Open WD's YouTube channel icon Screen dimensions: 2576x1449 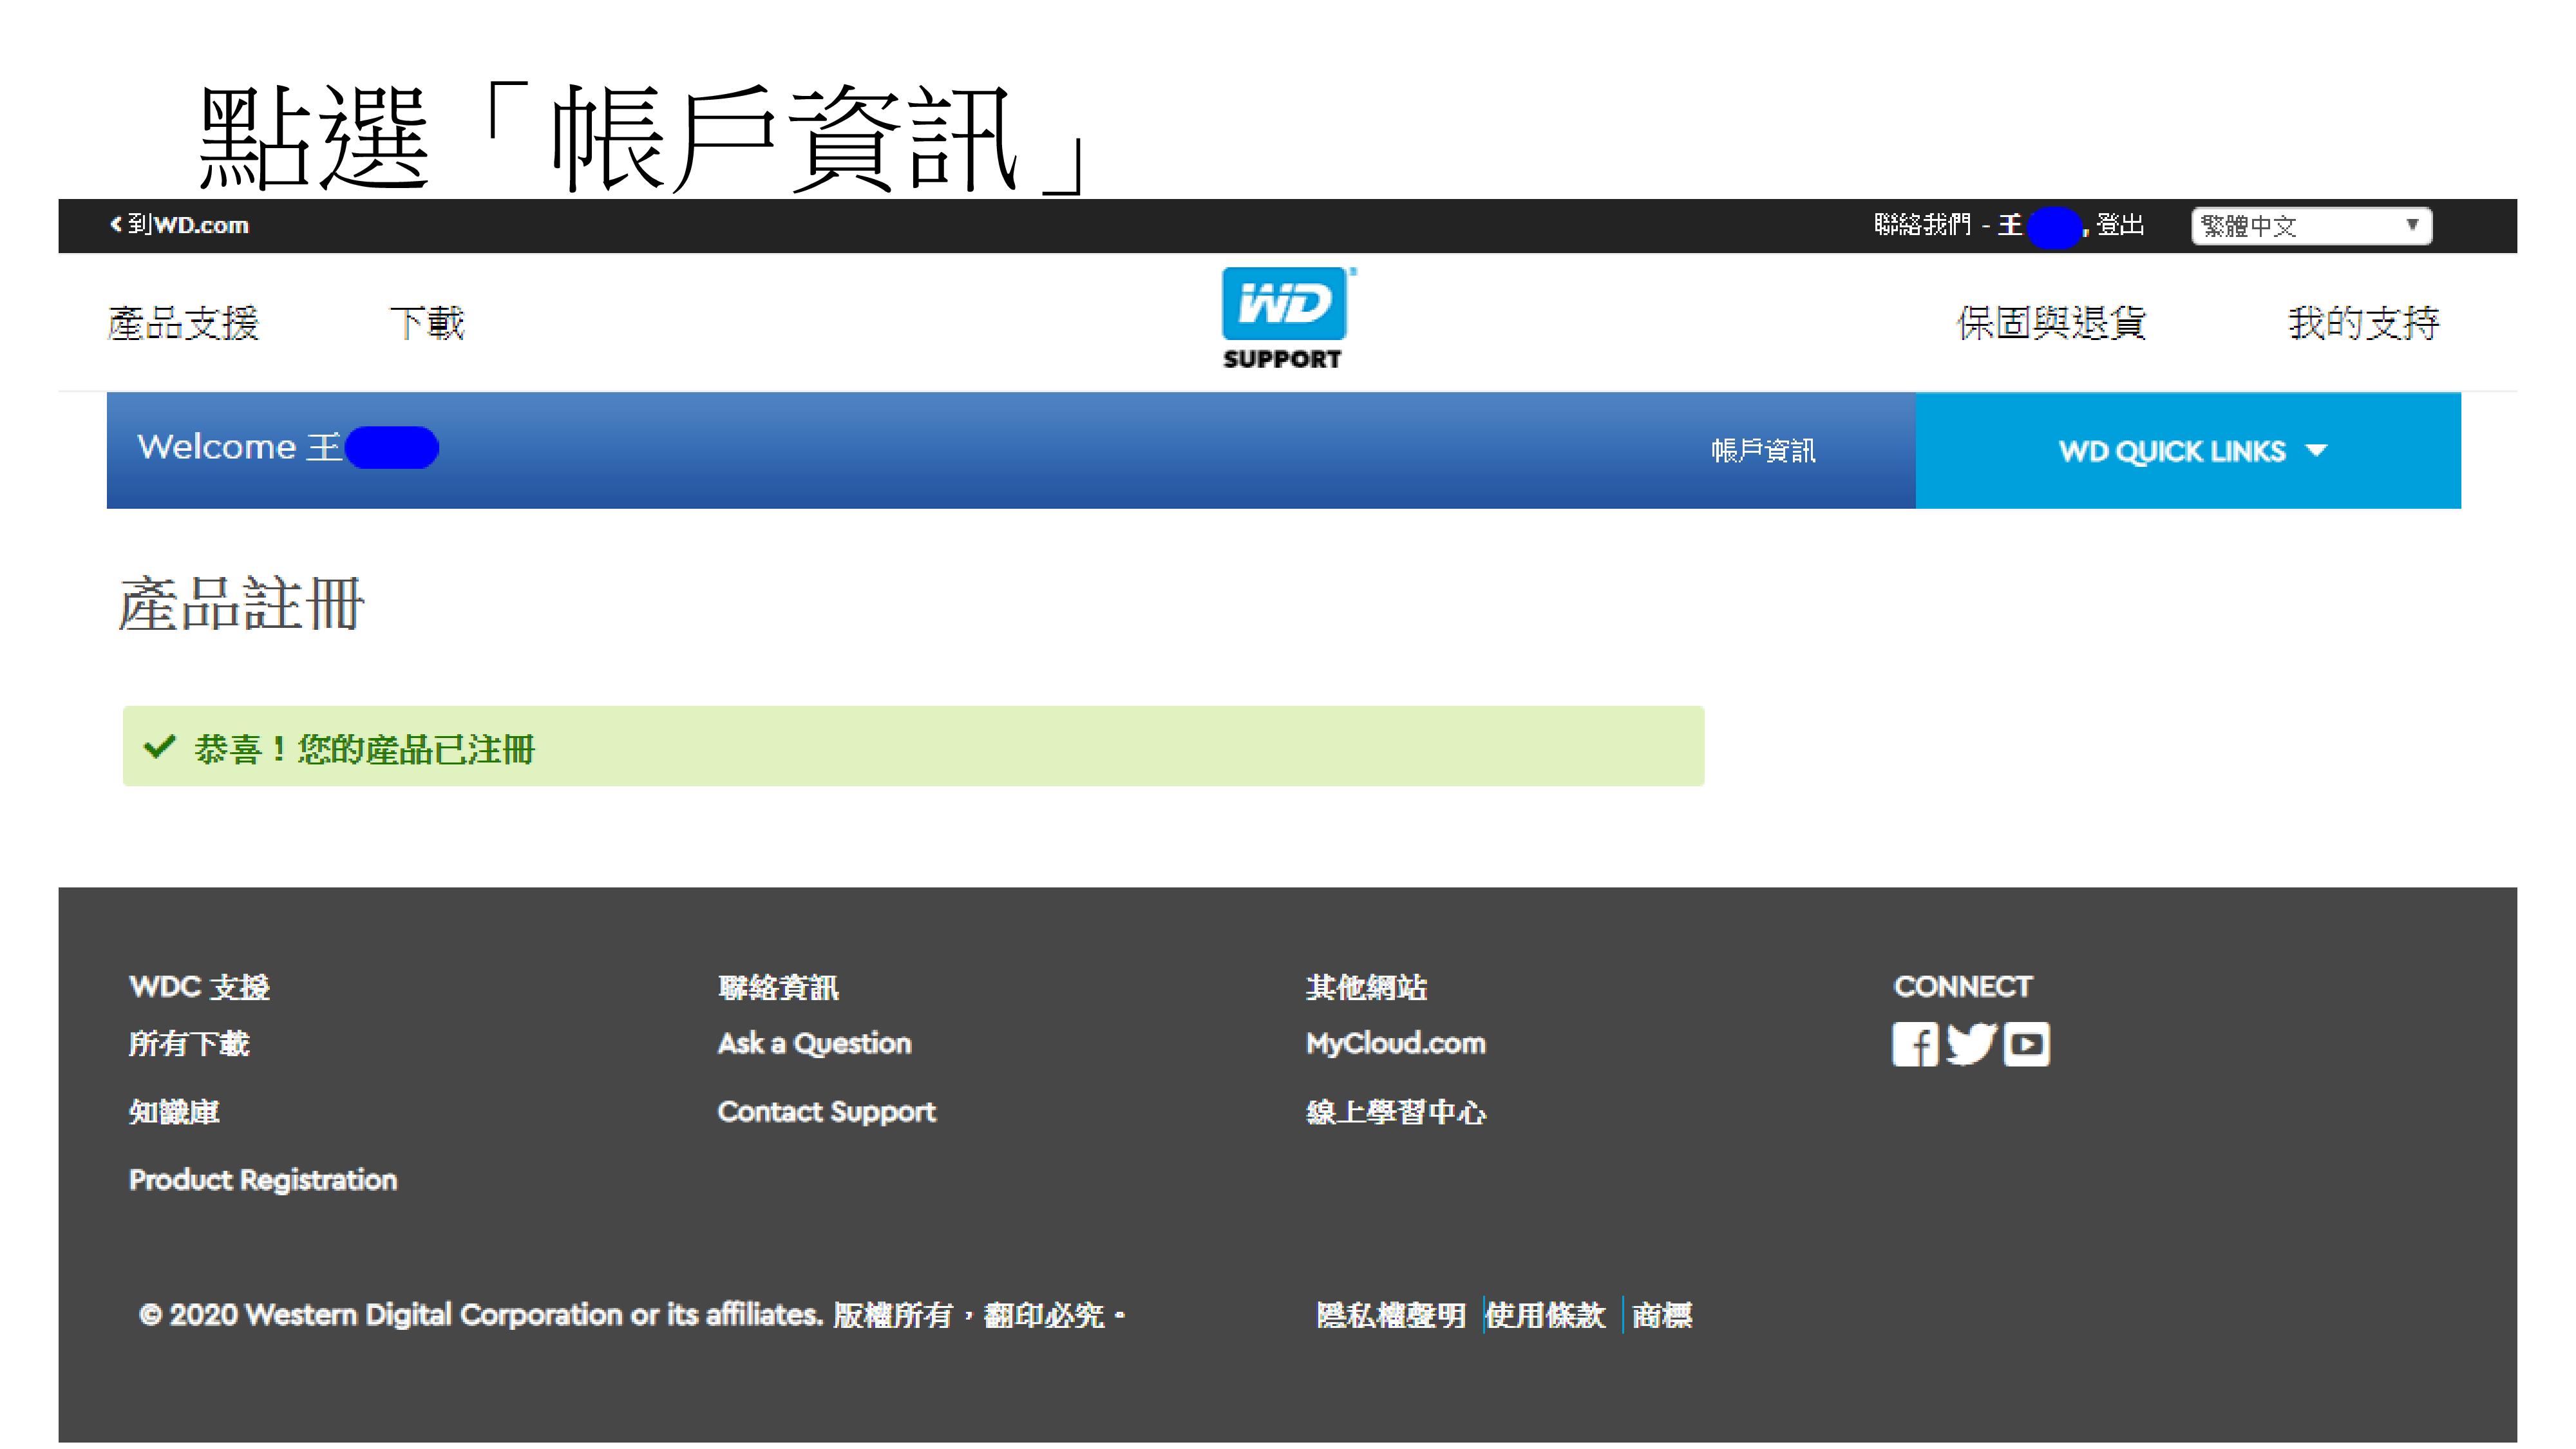[2026, 1044]
